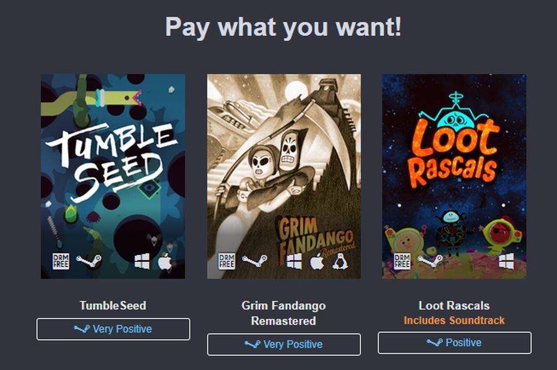The width and height of the screenshot is (557, 370).
Task: Open TumbleSeed's Very Positive Steam rating button
Action: [x=113, y=329]
